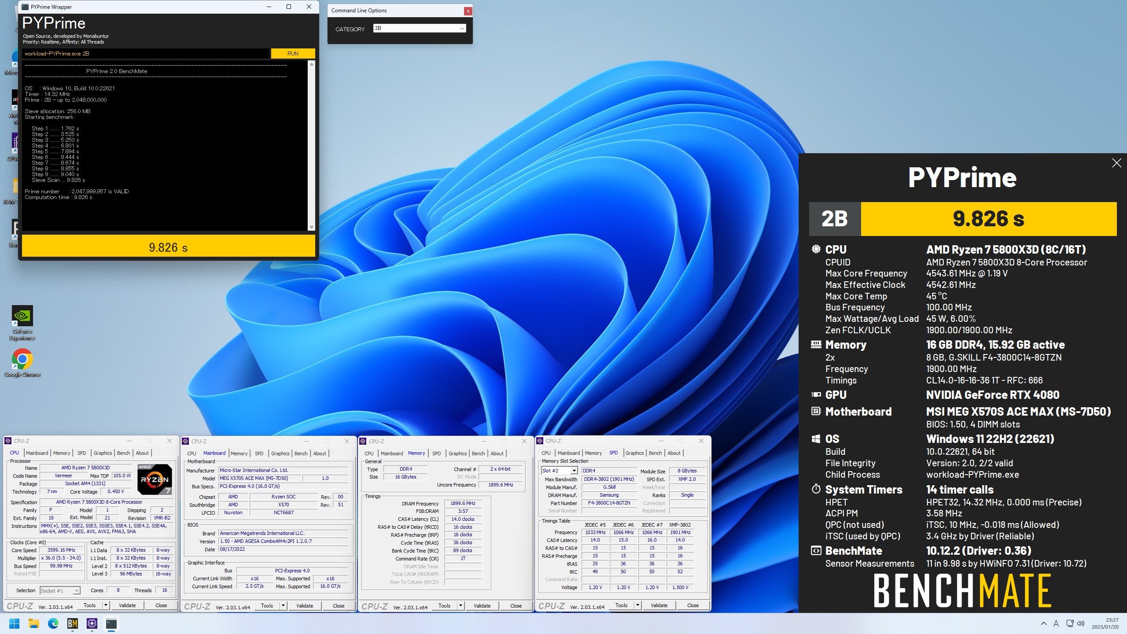Open the CATEGORY 2B dropdown
1127x634 pixels.
[x=420, y=28]
